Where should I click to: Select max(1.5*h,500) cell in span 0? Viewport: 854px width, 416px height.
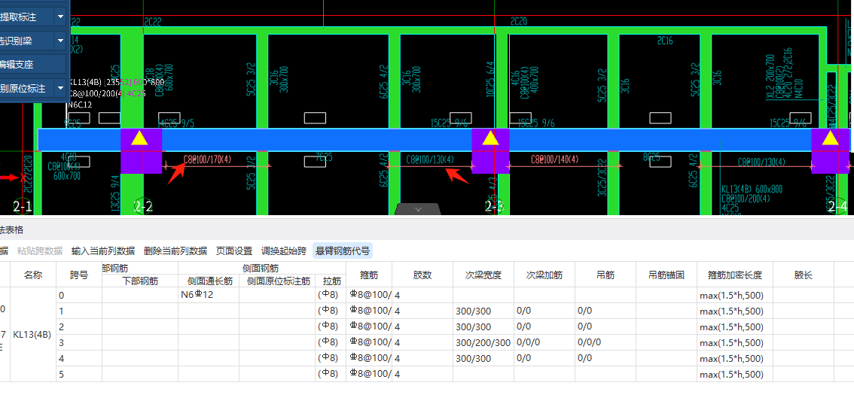coord(735,296)
